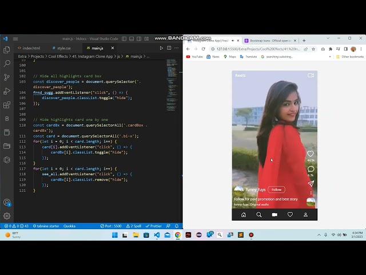This screenshot has height=275, width=366.
Task: Share the reel with the send icon
Action: pyautogui.click(x=311, y=183)
